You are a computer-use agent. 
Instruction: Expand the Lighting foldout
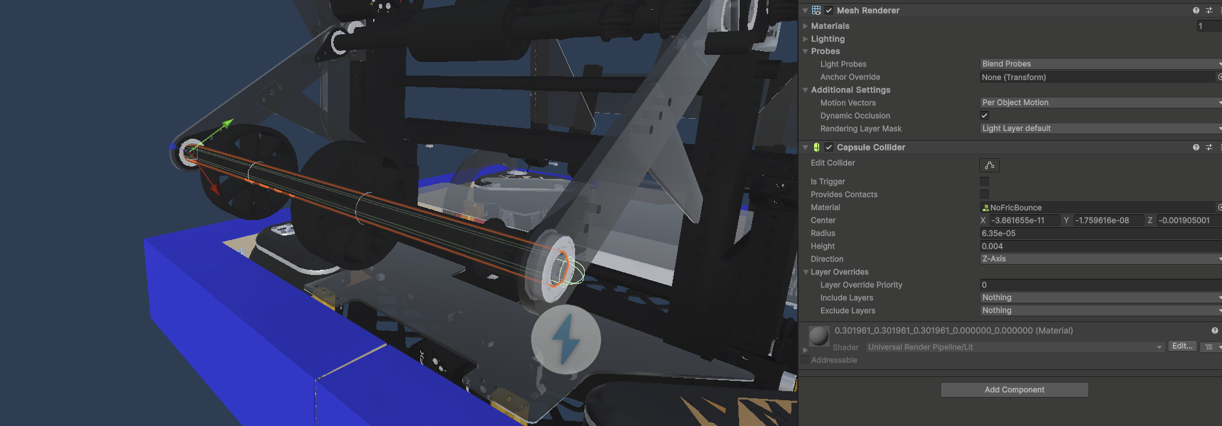(x=828, y=39)
